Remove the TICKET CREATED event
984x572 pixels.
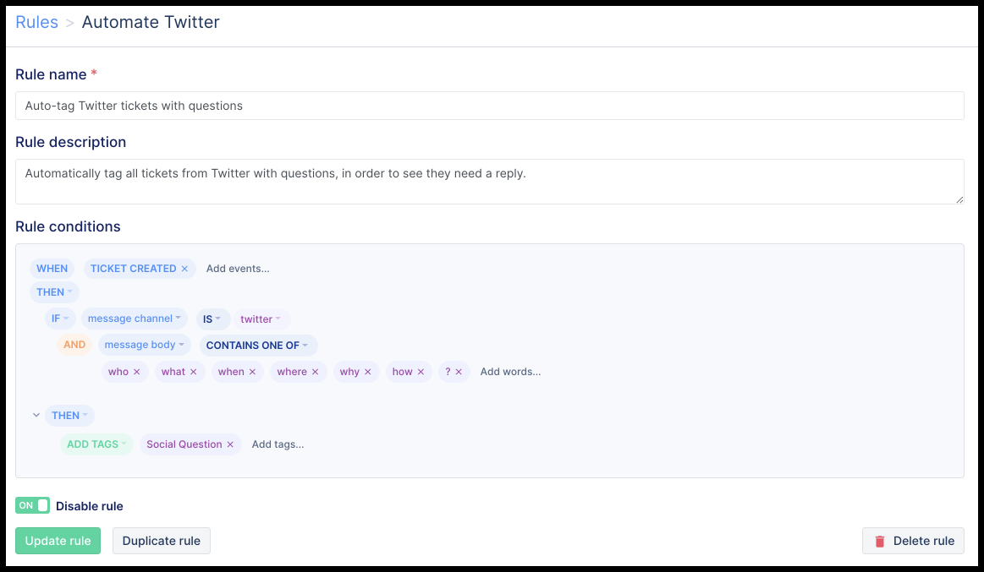184,269
